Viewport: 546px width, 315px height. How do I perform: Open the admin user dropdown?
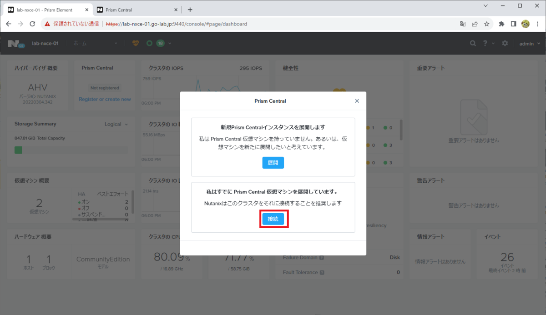click(x=530, y=43)
